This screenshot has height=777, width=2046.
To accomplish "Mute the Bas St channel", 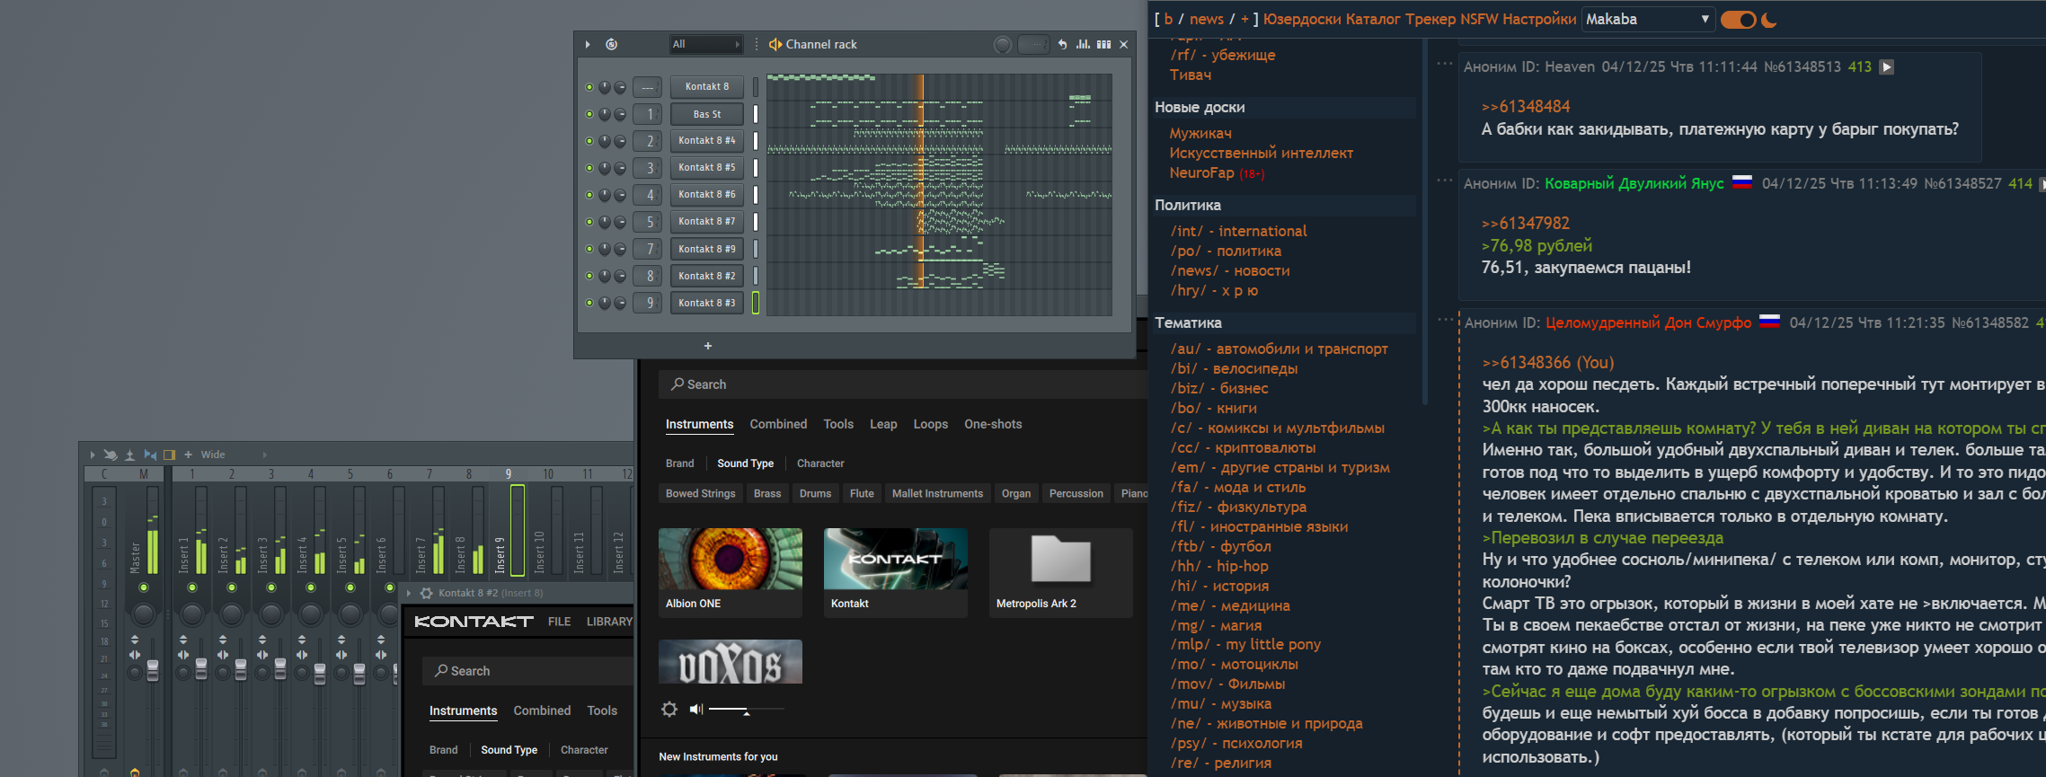I will pyautogui.click(x=589, y=114).
